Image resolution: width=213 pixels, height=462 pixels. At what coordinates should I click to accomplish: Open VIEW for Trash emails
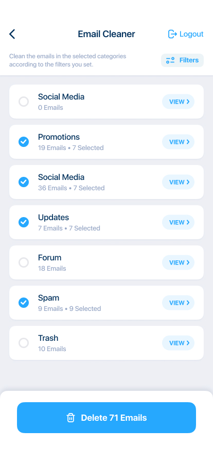(179, 343)
